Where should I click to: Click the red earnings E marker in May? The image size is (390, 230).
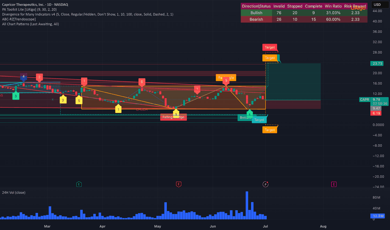179,184
